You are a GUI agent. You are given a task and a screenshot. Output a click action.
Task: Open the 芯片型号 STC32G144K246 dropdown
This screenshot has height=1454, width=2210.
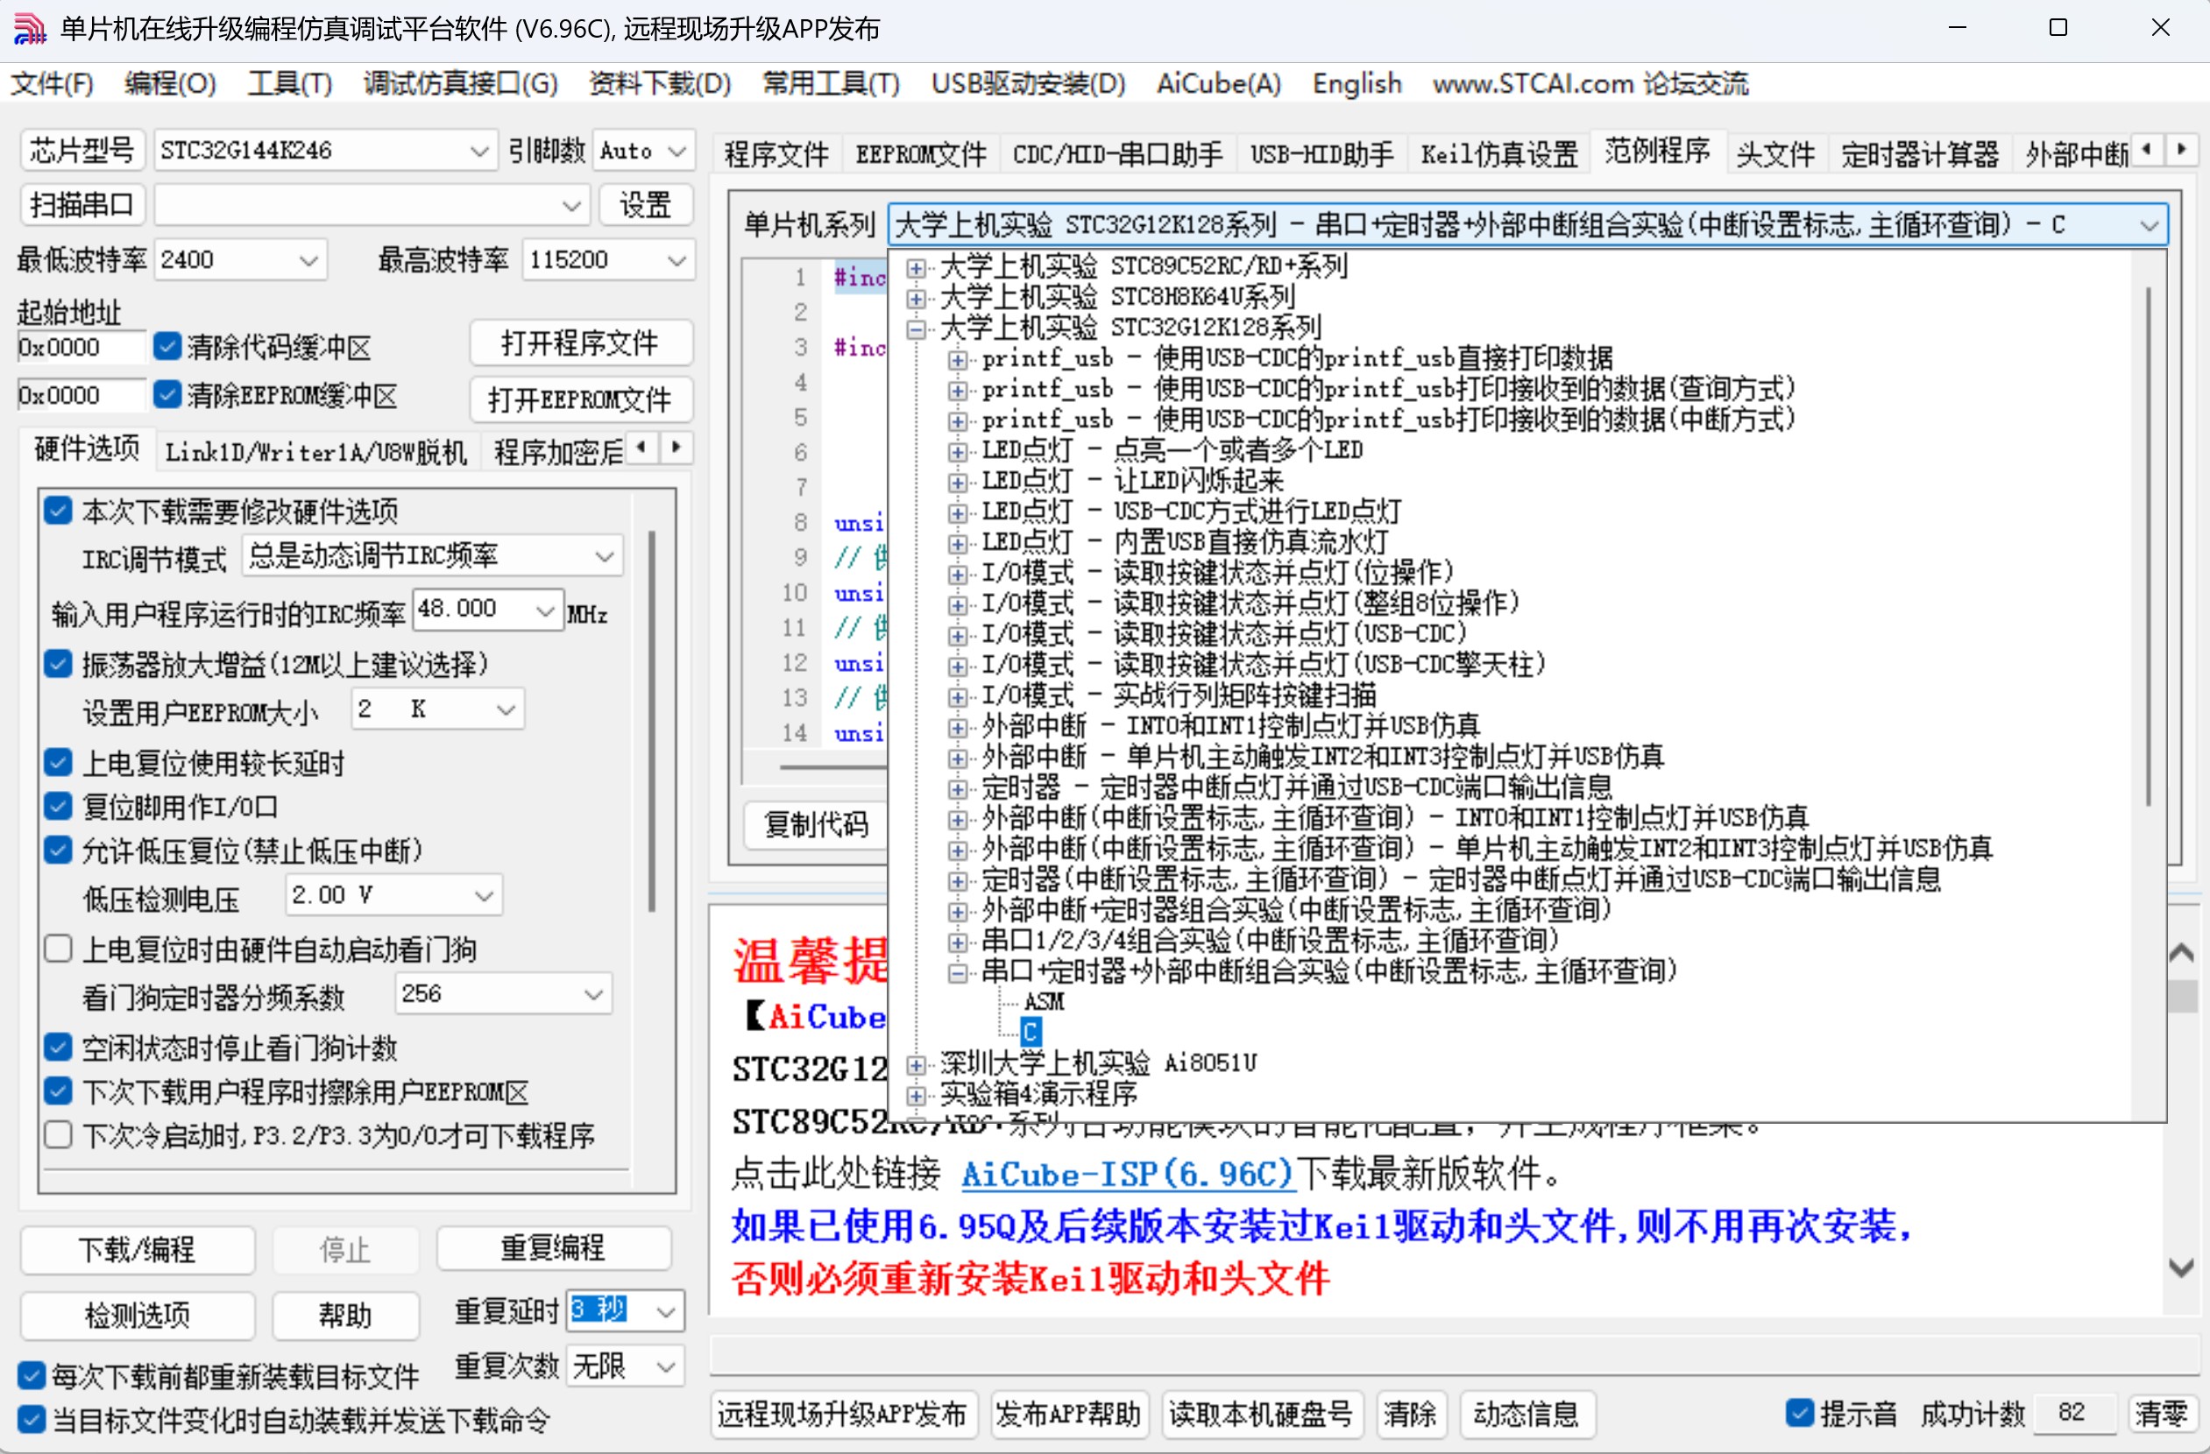click(478, 151)
